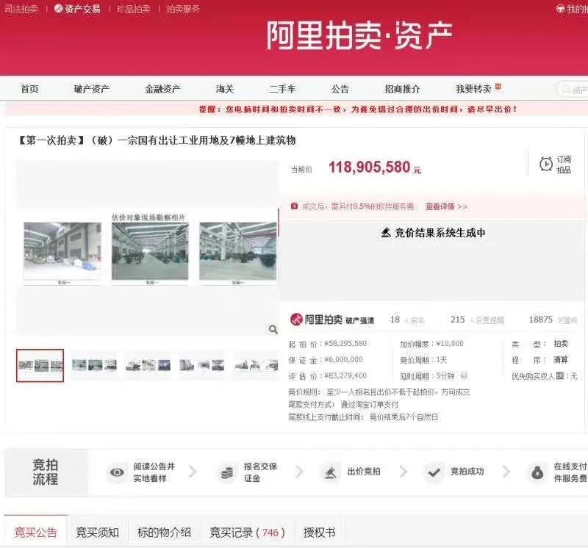The height and width of the screenshot is (548, 588).
Task: Open 招商推介 navigation item
Action: [402, 89]
